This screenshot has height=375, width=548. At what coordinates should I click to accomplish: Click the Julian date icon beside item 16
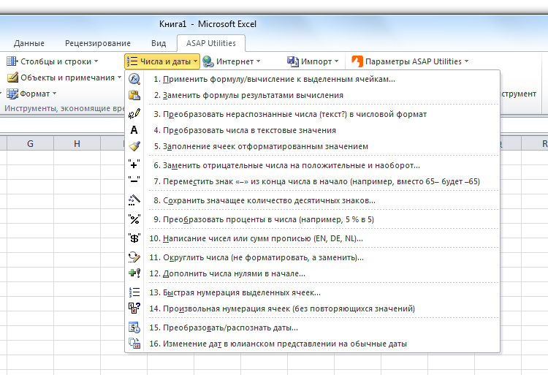click(134, 344)
